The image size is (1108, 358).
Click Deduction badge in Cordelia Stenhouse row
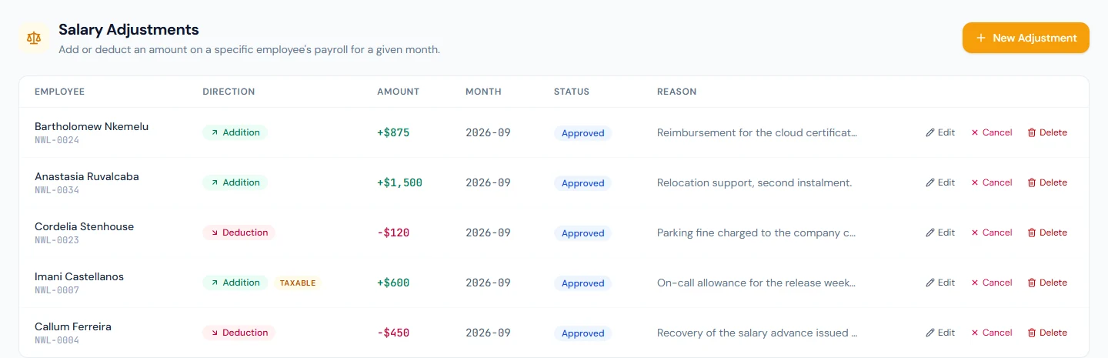pyautogui.click(x=239, y=233)
